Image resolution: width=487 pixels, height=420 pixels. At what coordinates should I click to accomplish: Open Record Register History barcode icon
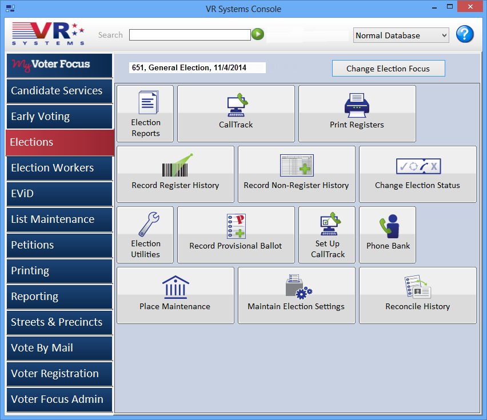tap(177, 165)
